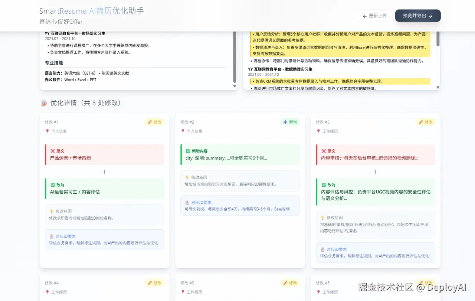This screenshot has width=475, height=301.
Task: Click the location pin icon on card #5
Action: (183, 292)
